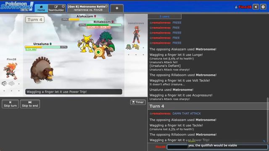Select the Gen 8 Metronome Battle tab

[x=88, y=8]
